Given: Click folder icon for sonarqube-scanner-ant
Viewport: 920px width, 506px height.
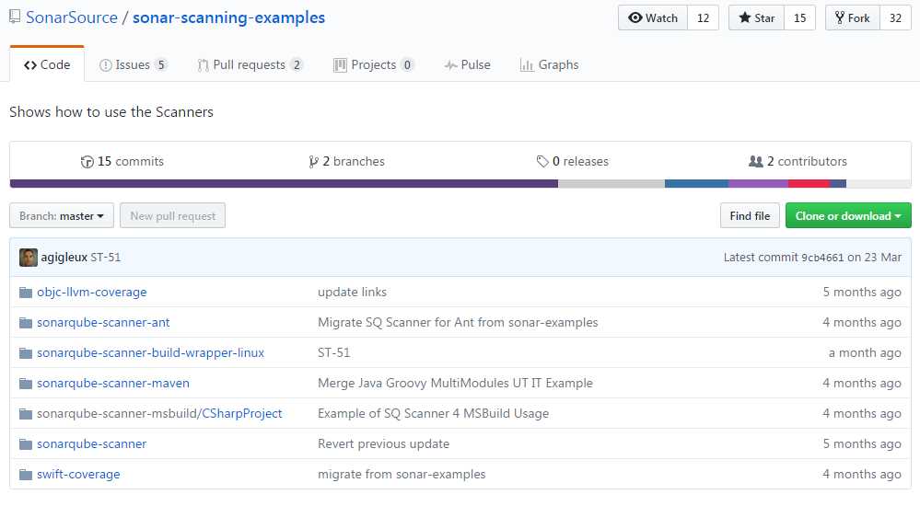Looking at the screenshot, I should pyautogui.click(x=25, y=323).
